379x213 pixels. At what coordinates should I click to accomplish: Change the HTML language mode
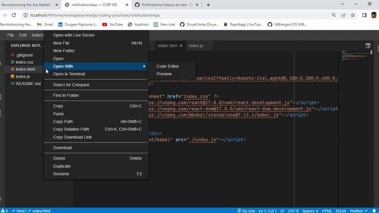click(x=327, y=211)
